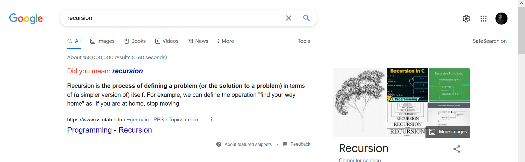The image size is (525, 162).
Task: Click the More images button
Action: (448, 132)
